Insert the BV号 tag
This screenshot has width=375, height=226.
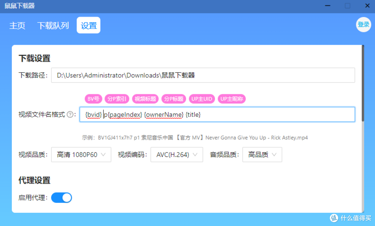(93, 99)
